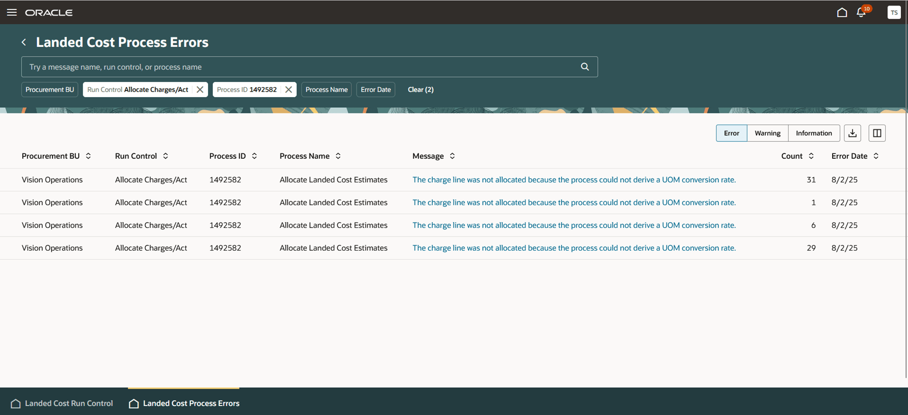Open the error message with count 29
This screenshot has width=908, height=415.
(x=574, y=248)
